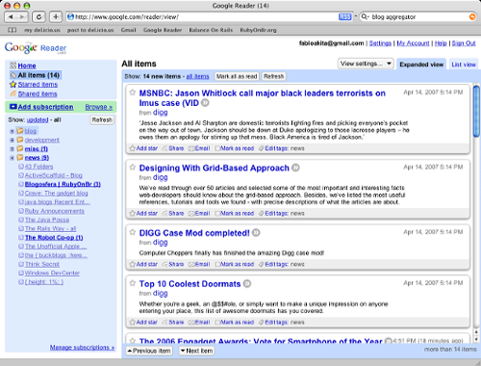Click the Shared items icon in the sidebar

13,93
